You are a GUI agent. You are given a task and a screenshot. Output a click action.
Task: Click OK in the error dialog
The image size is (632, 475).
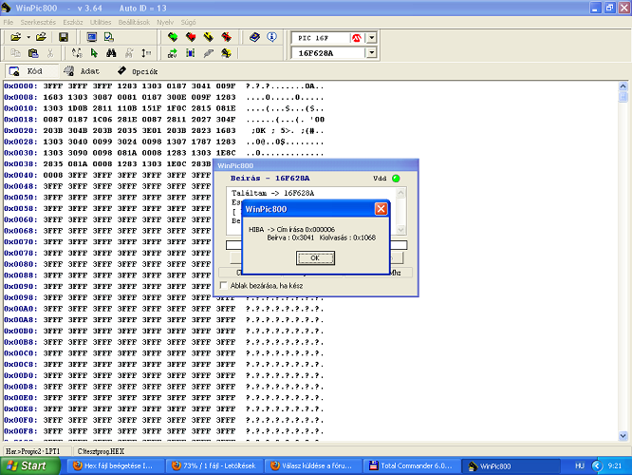tap(315, 257)
